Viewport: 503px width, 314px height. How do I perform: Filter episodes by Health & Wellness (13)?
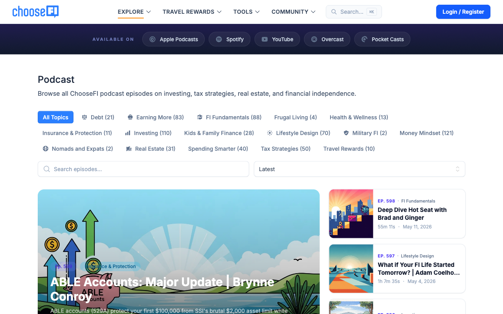(359, 117)
